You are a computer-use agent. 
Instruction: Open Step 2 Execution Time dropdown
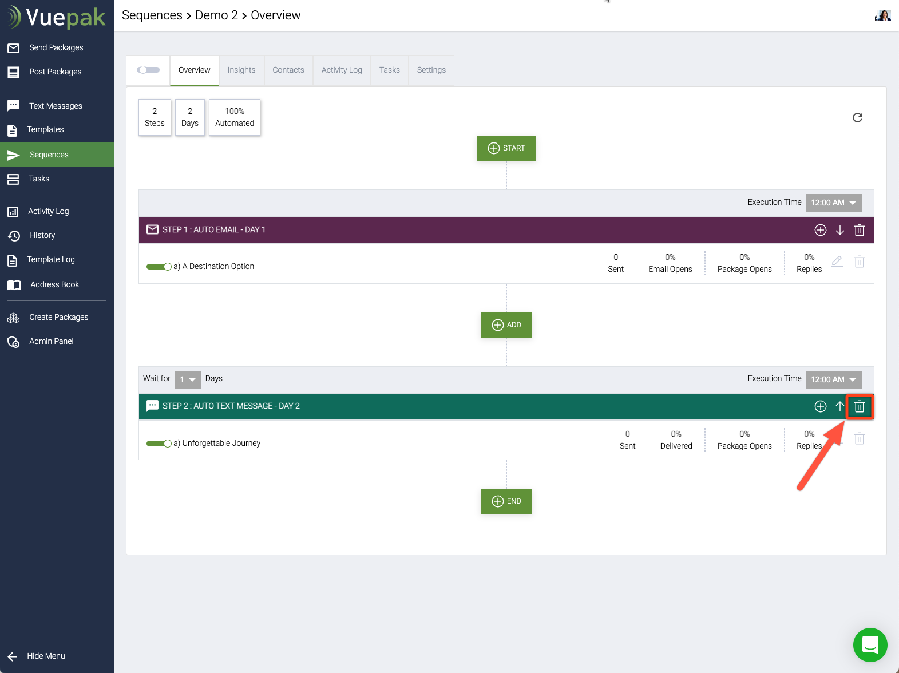[x=833, y=379]
